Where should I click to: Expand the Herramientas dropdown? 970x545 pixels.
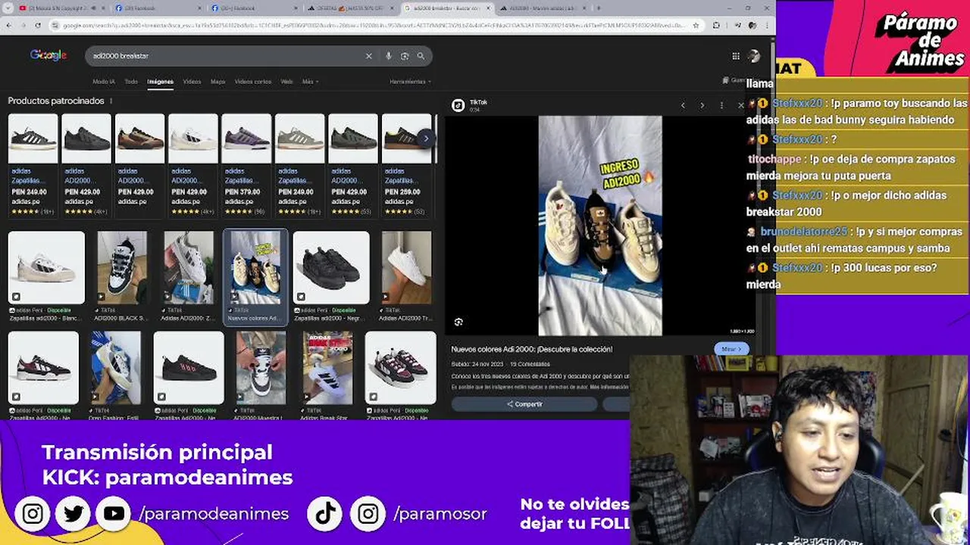tap(410, 82)
